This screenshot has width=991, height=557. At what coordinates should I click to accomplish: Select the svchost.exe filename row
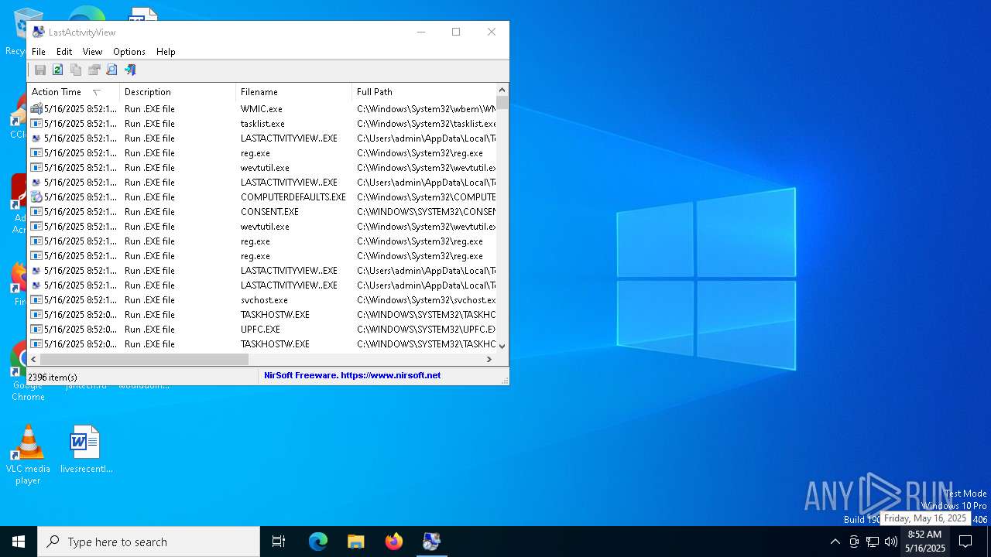pos(264,299)
